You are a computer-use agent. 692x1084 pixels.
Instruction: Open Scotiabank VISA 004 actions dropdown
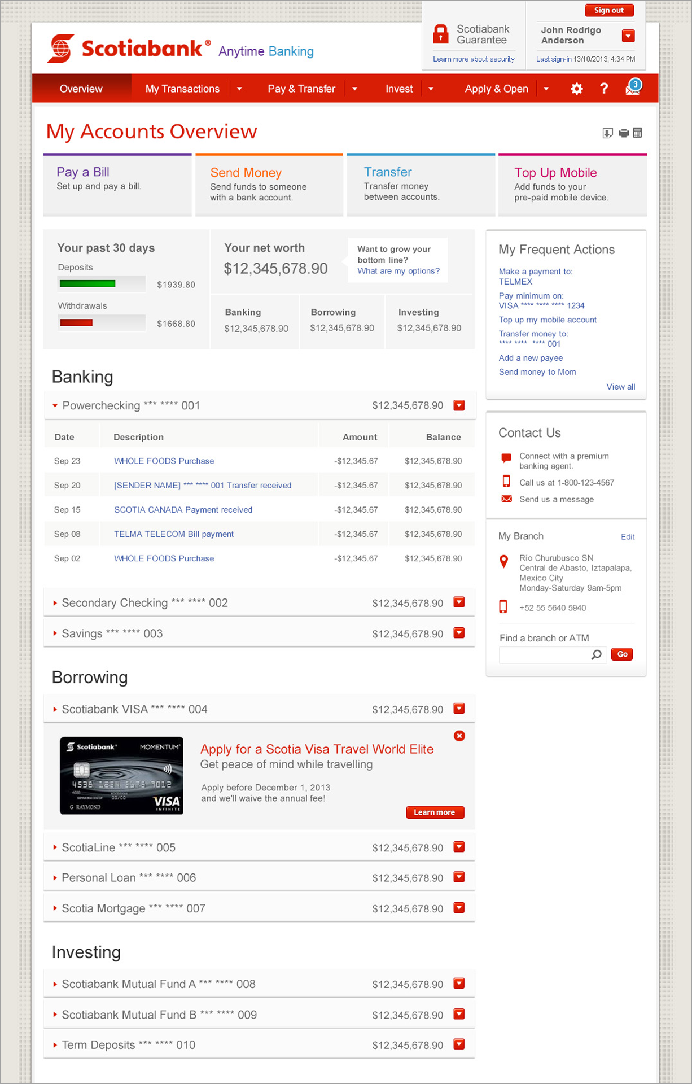[459, 709]
